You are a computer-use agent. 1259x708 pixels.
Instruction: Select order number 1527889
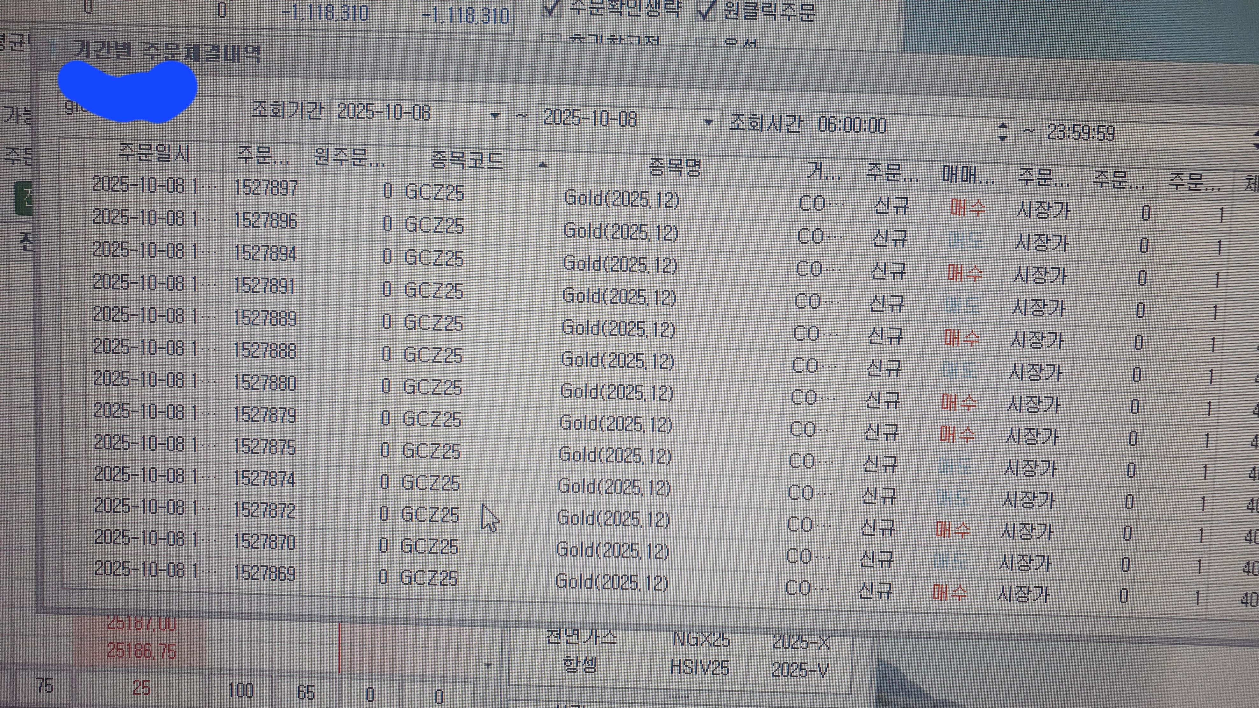(265, 318)
